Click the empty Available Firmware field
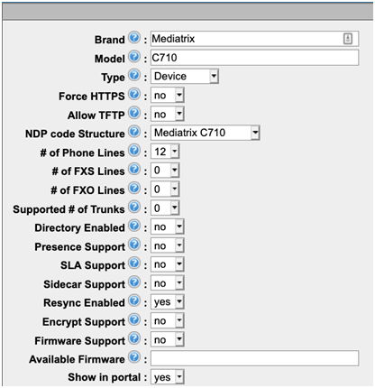375x388 pixels. point(254,358)
